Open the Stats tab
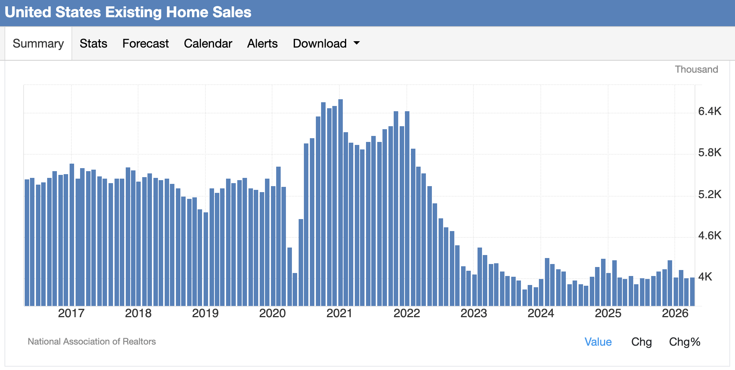735x370 pixels. (x=93, y=43)
